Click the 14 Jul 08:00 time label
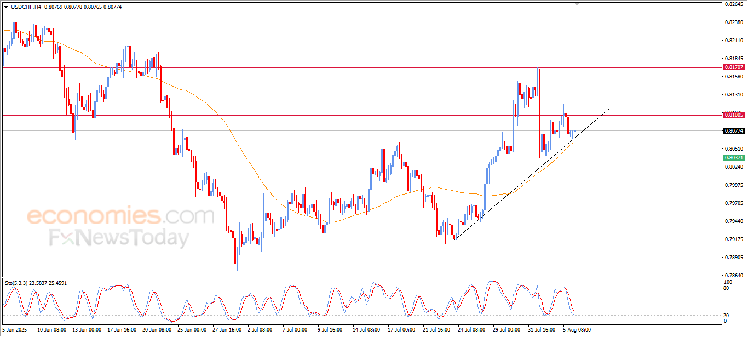Image resolution: width=748 pixels, height=337 pixels. (x=367, y=330)
